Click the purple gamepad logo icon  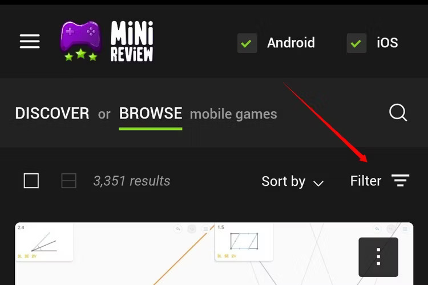coord(81,41)
